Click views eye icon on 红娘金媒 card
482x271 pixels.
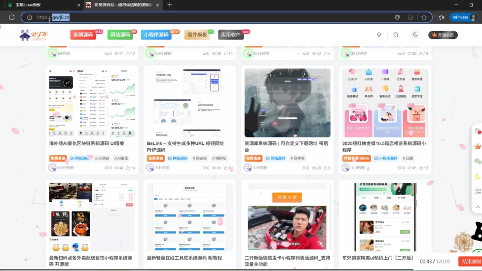tap(409, 168)
